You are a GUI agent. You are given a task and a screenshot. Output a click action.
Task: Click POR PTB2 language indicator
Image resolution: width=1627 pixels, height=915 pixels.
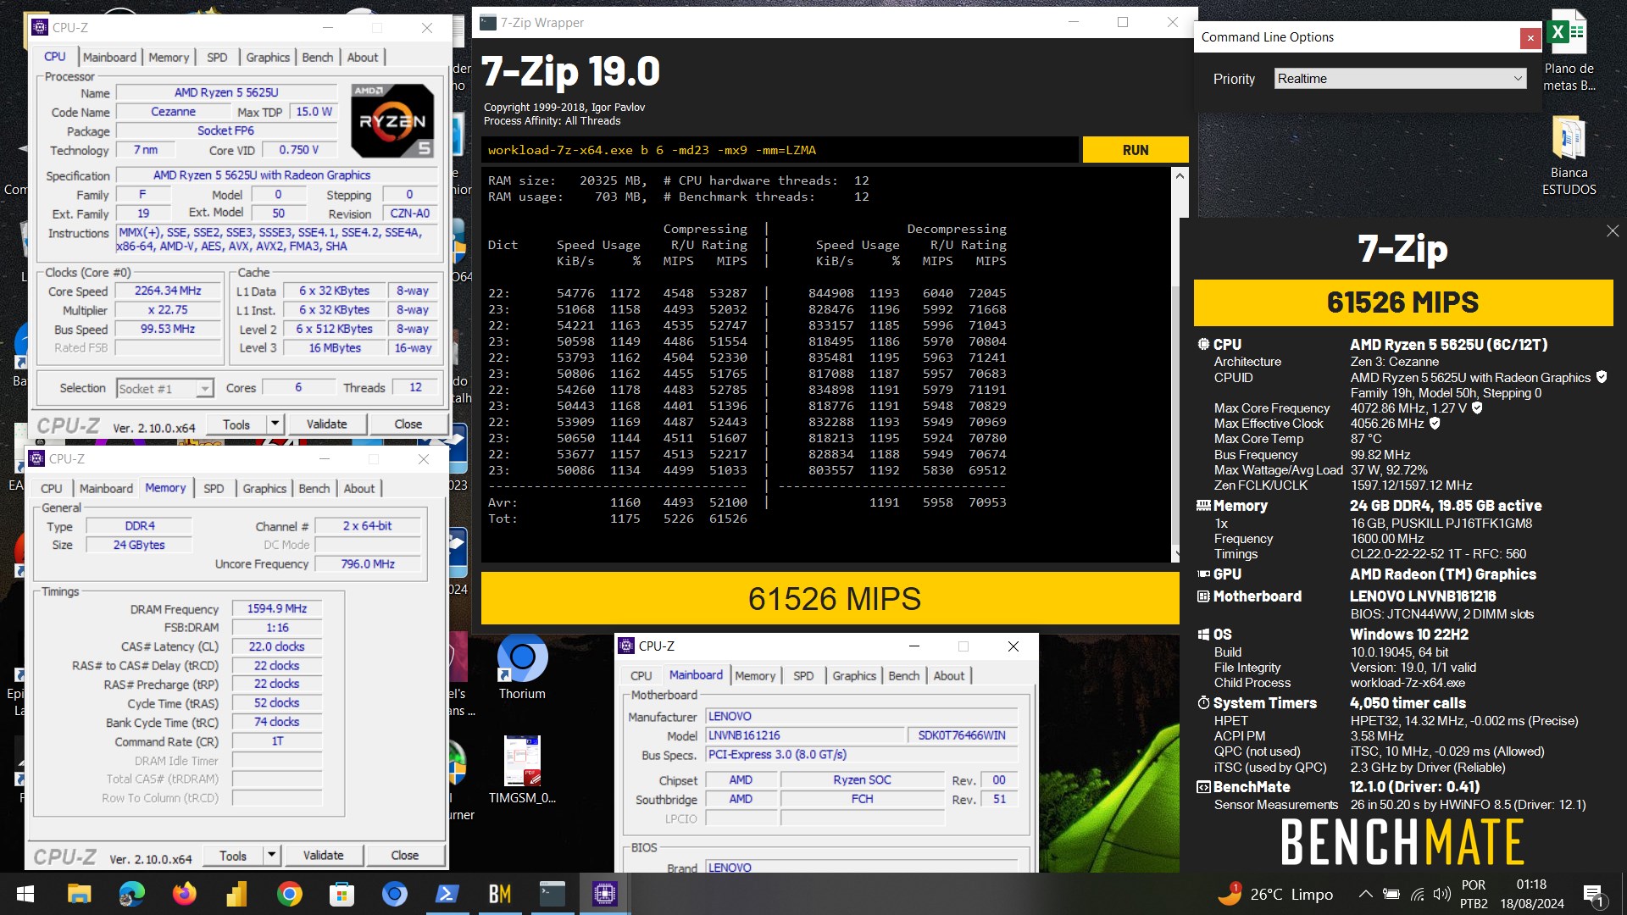point(1474,894)
